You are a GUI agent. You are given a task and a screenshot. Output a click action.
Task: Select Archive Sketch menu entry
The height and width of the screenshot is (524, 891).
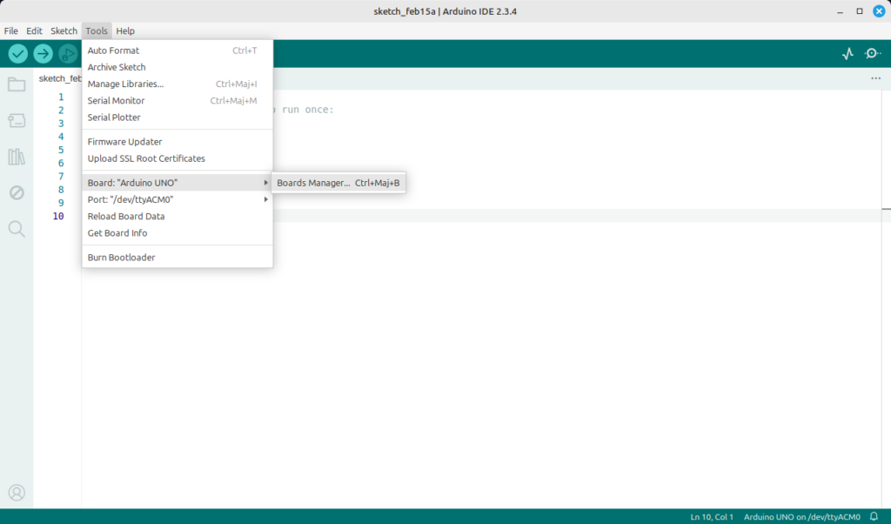pos(178,67)
